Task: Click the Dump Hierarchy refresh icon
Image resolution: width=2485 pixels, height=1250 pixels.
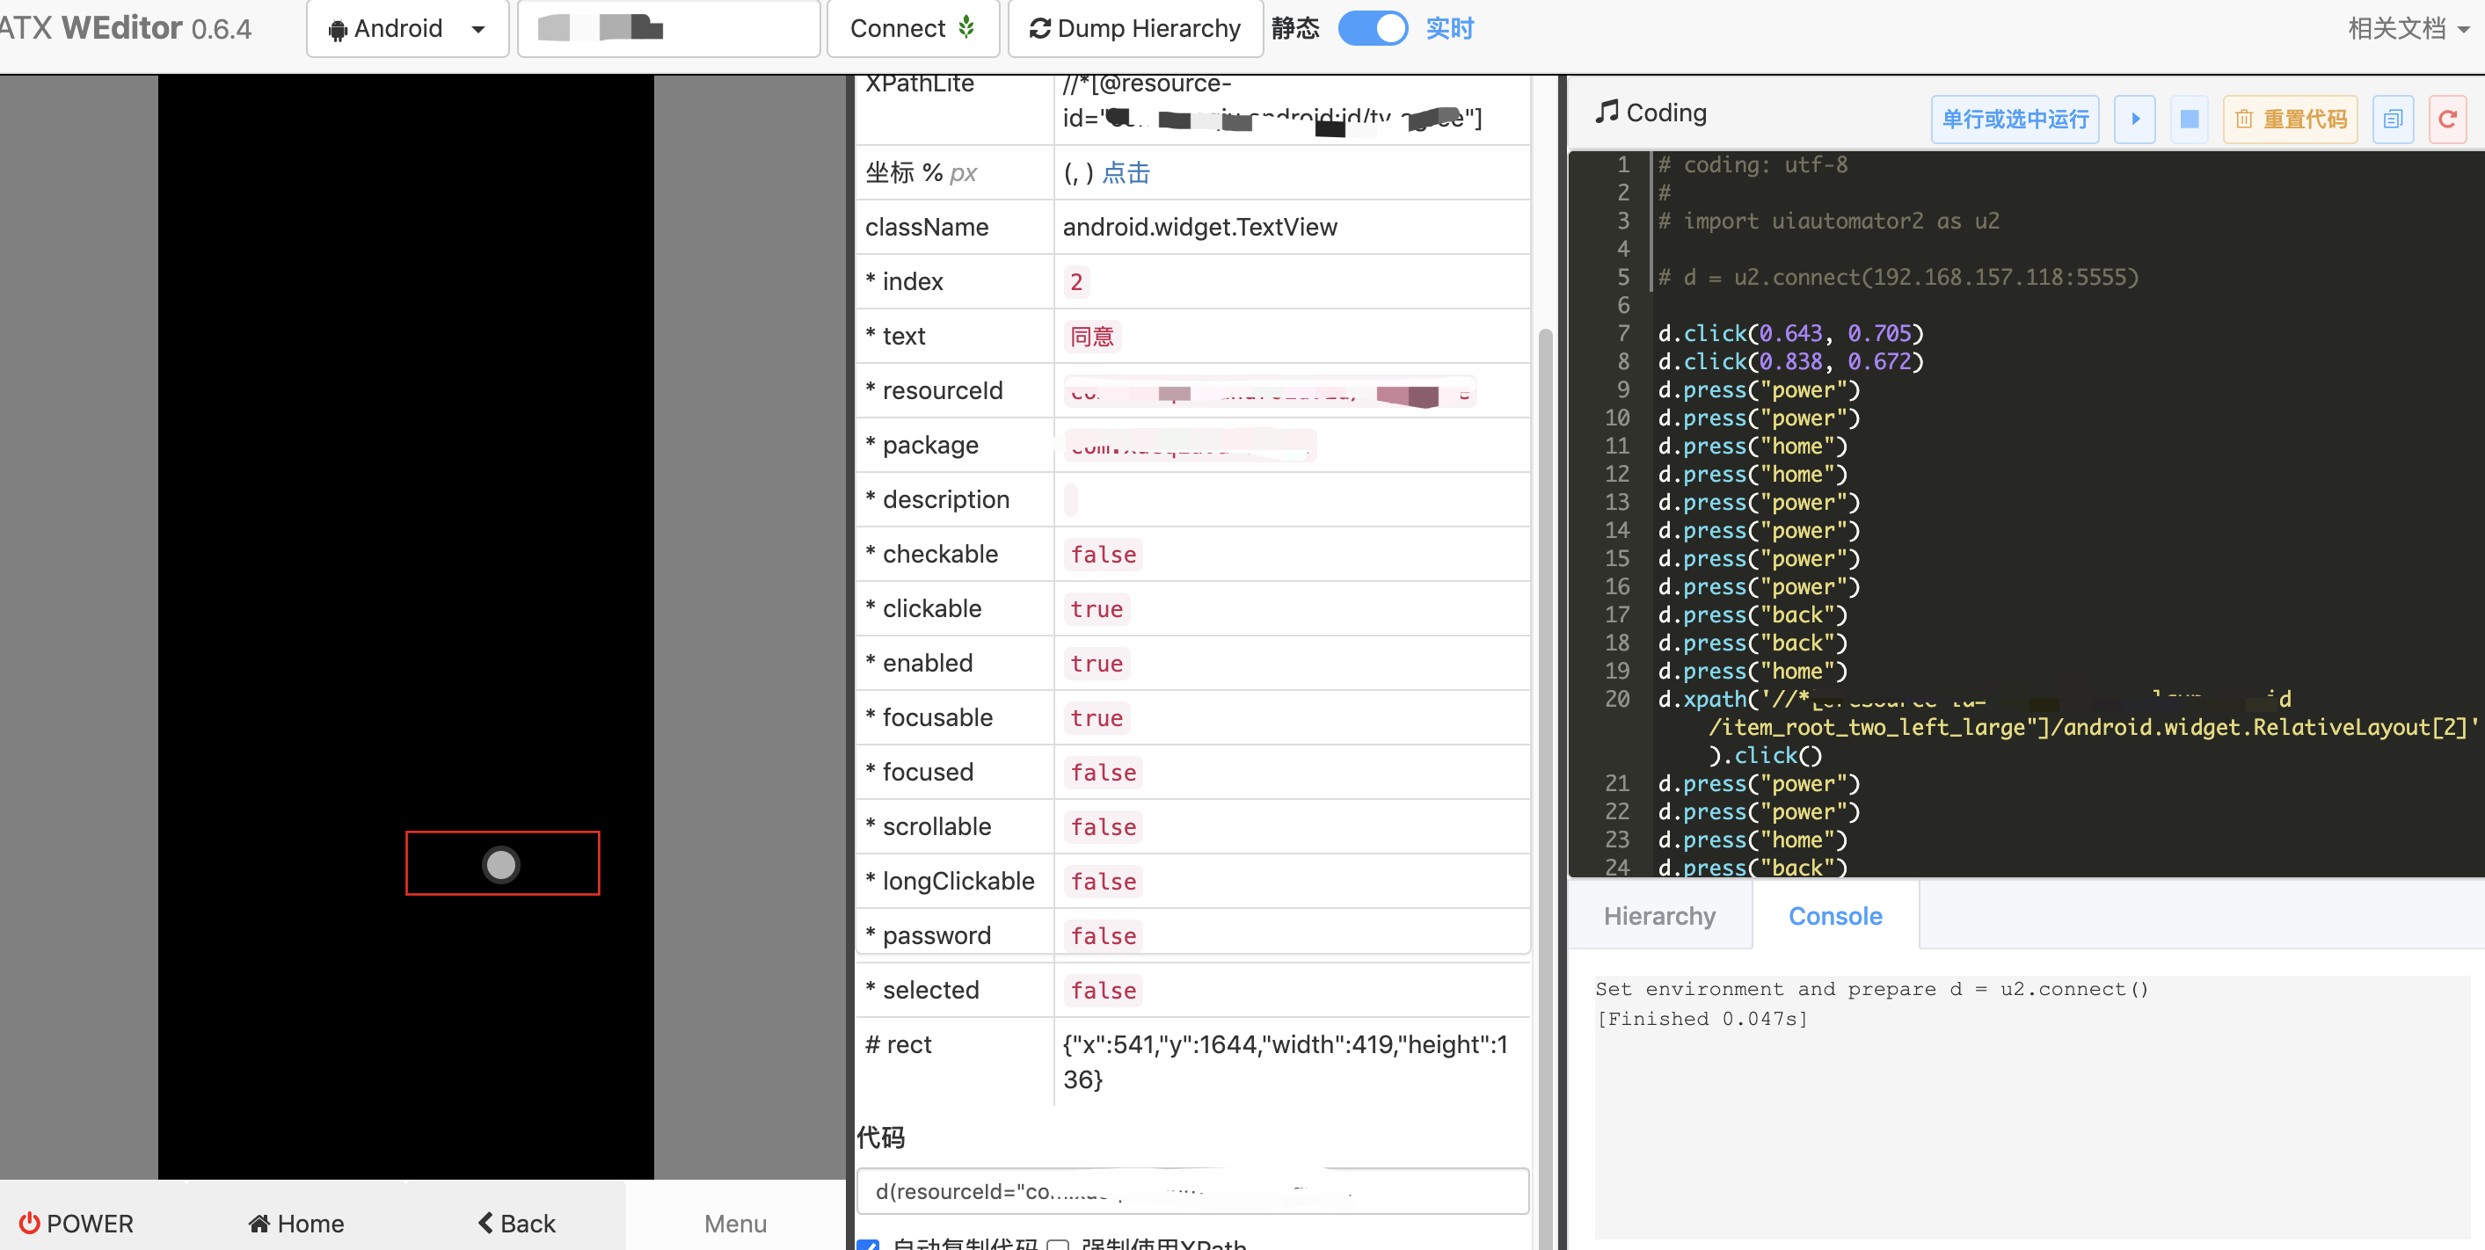Action: point(1040,28)
